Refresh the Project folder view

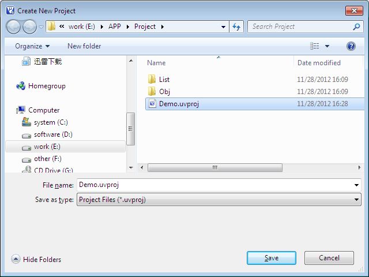(x=236, y=27)
